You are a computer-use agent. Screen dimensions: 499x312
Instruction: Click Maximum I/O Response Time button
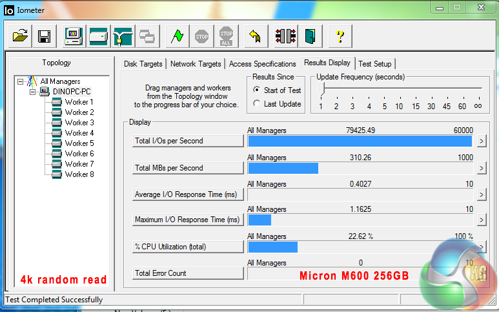pos(188,220)
